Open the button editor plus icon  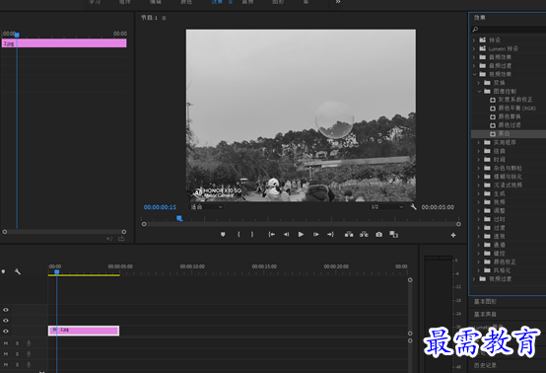click(453, 235)
